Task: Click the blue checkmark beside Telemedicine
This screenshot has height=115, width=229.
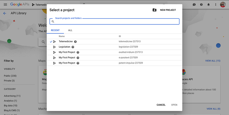Action: point(51,42)
